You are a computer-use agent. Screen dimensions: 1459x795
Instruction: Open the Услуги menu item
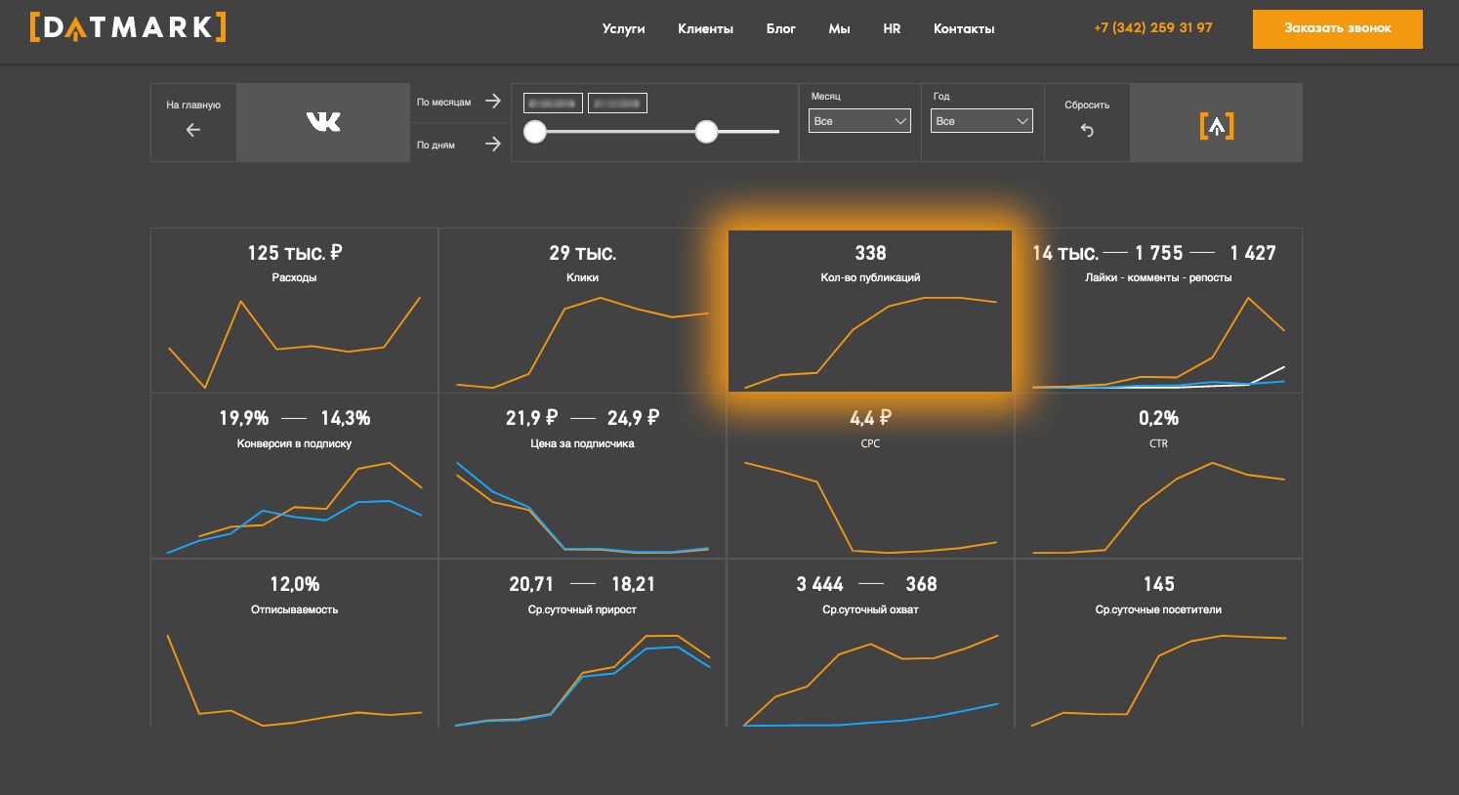[x=623, y=29]
